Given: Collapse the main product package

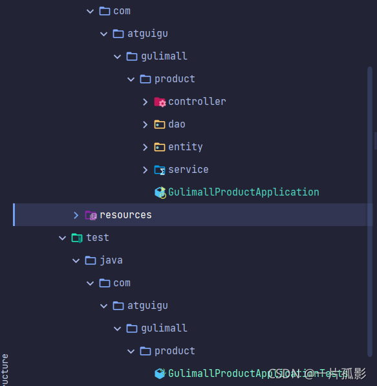Looking at the screenshot, I should pyautogui.click(x=131, y=79).
